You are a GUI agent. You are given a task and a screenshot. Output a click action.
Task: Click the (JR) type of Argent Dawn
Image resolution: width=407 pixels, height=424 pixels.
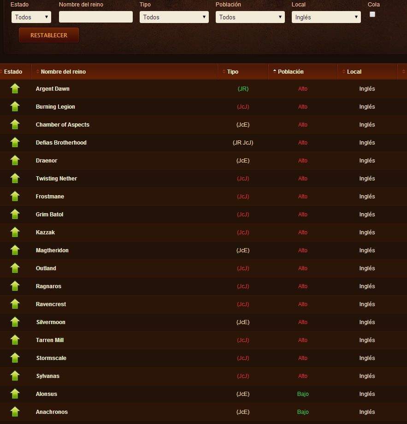pos(243,89)
